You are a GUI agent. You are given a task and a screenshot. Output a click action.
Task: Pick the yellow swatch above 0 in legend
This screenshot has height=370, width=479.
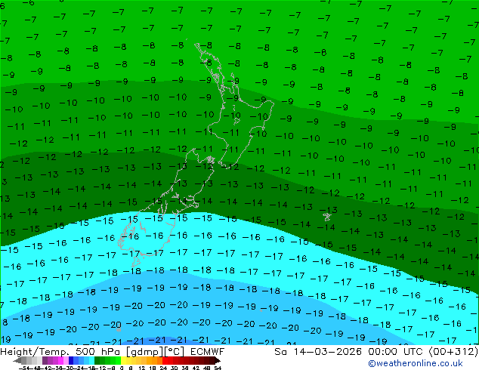pos(124,360)
